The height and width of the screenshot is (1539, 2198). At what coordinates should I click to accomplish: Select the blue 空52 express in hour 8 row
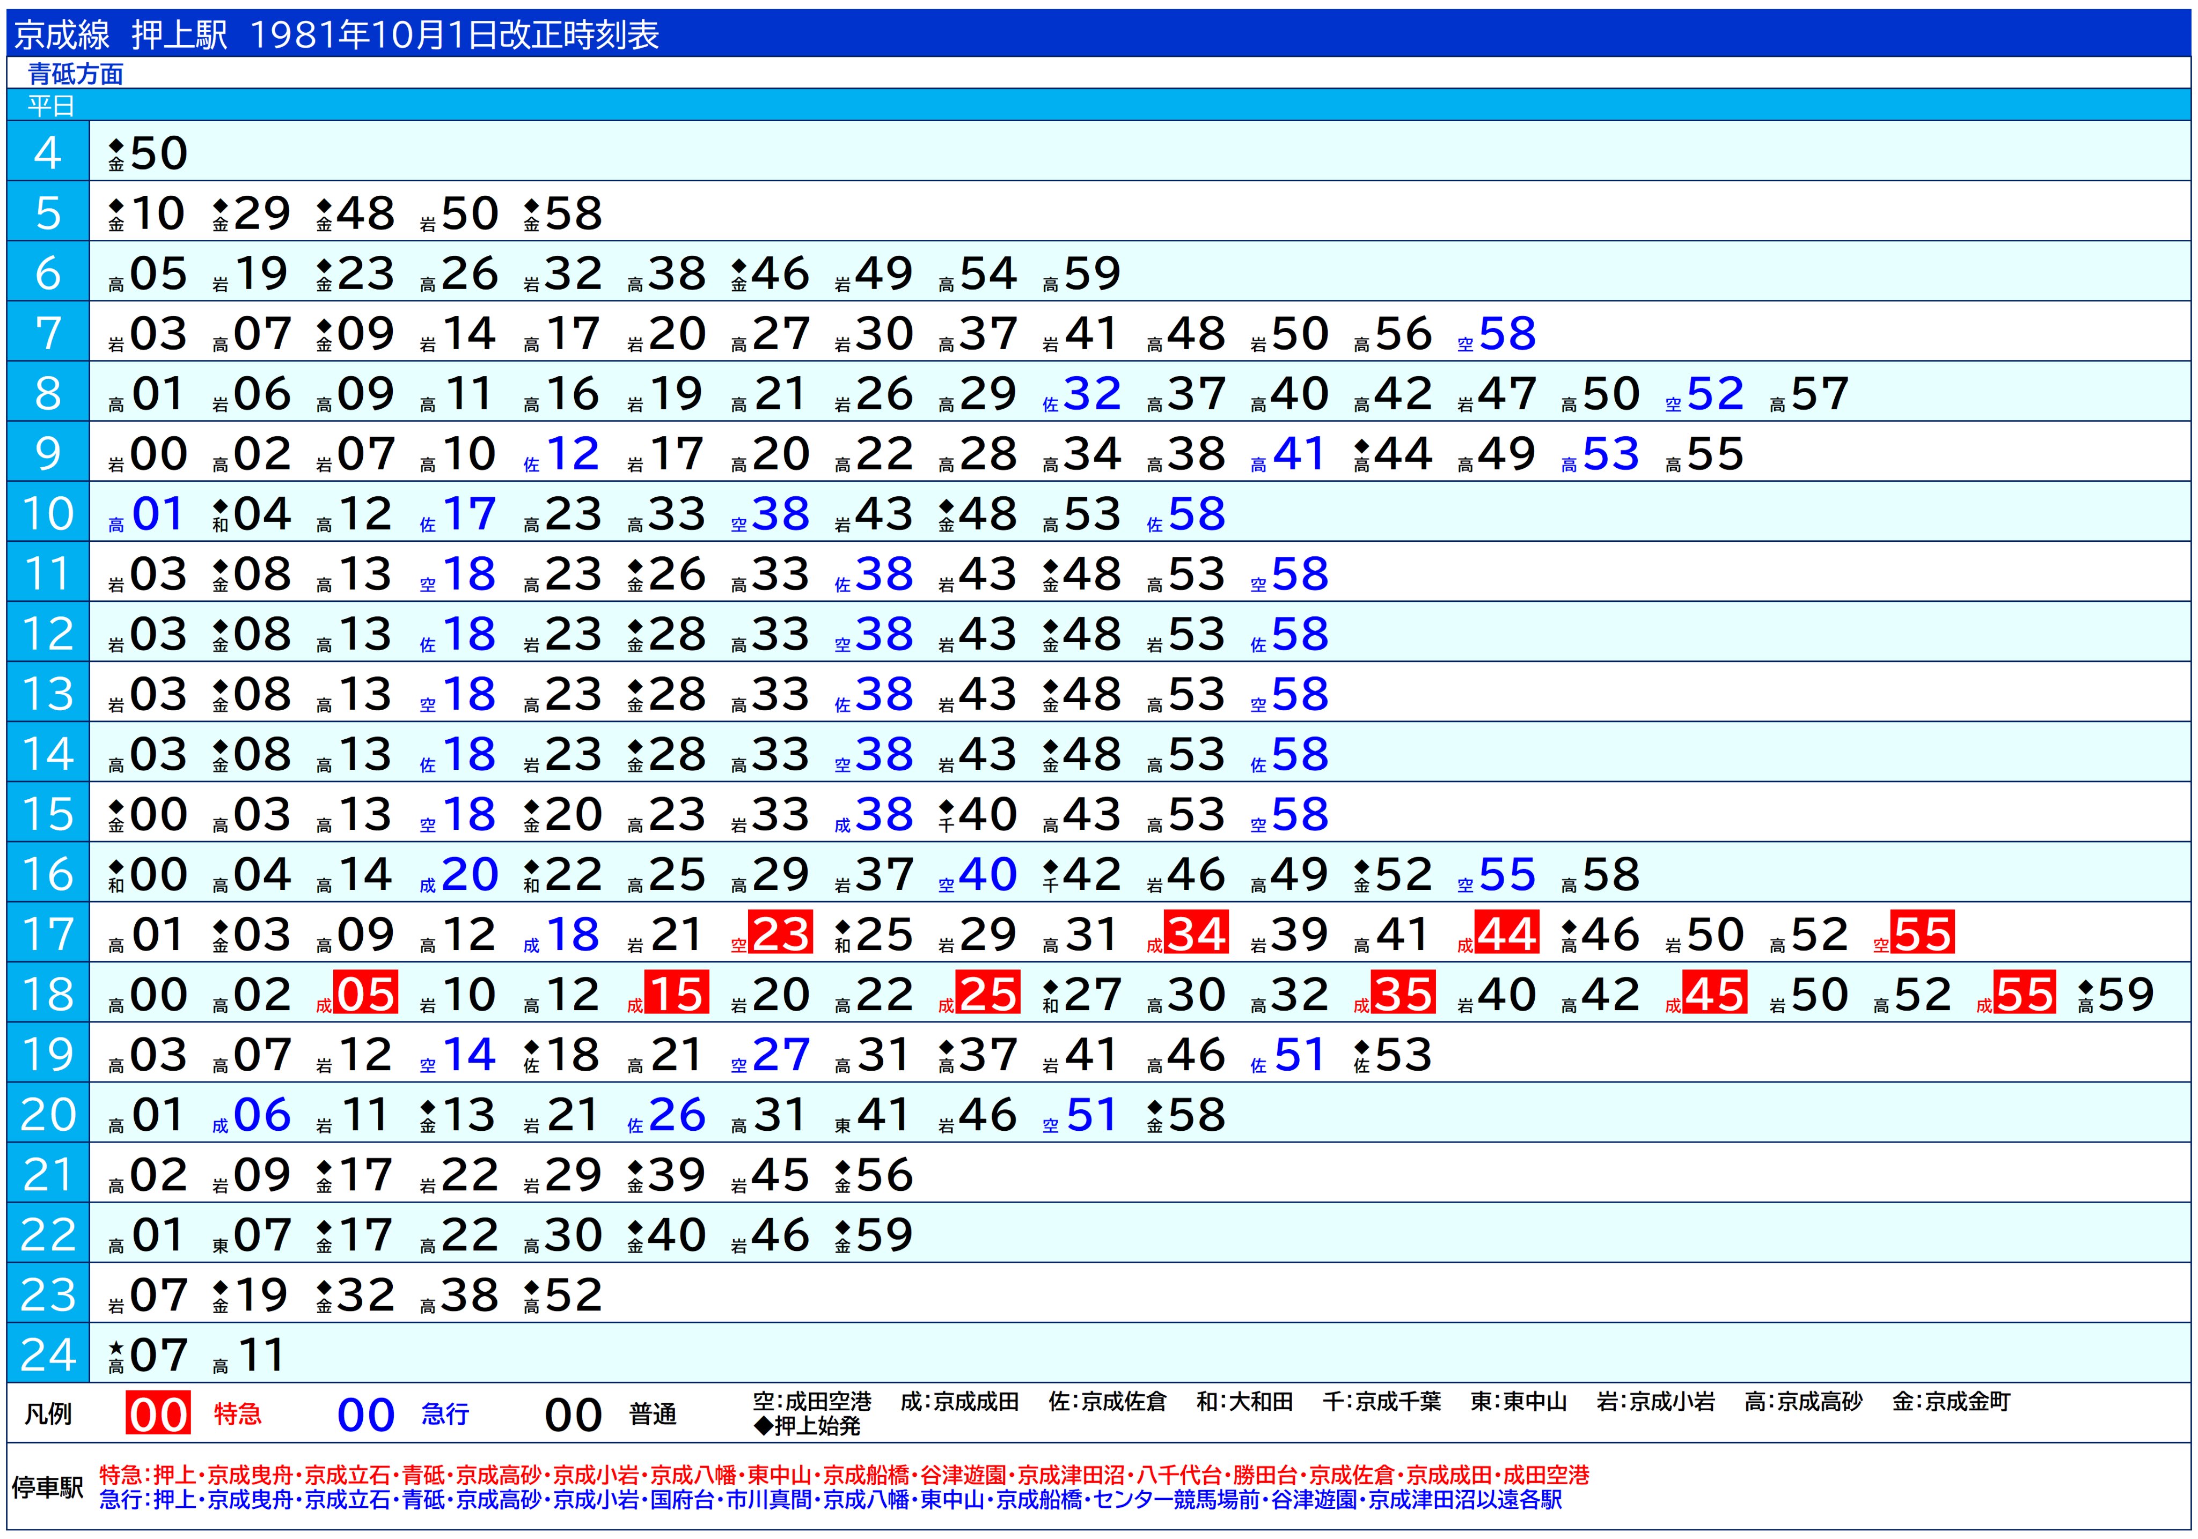[1705, 393]
